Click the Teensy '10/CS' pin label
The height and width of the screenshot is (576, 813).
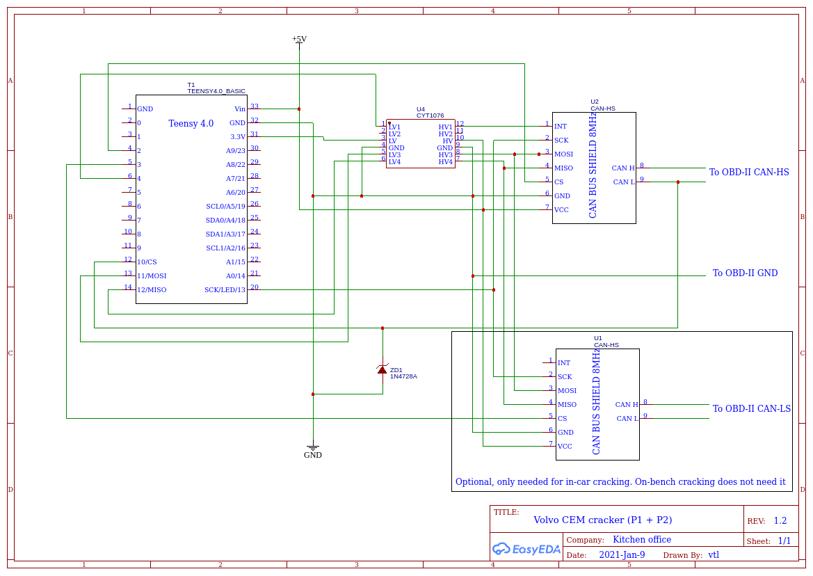click(147, 262)
